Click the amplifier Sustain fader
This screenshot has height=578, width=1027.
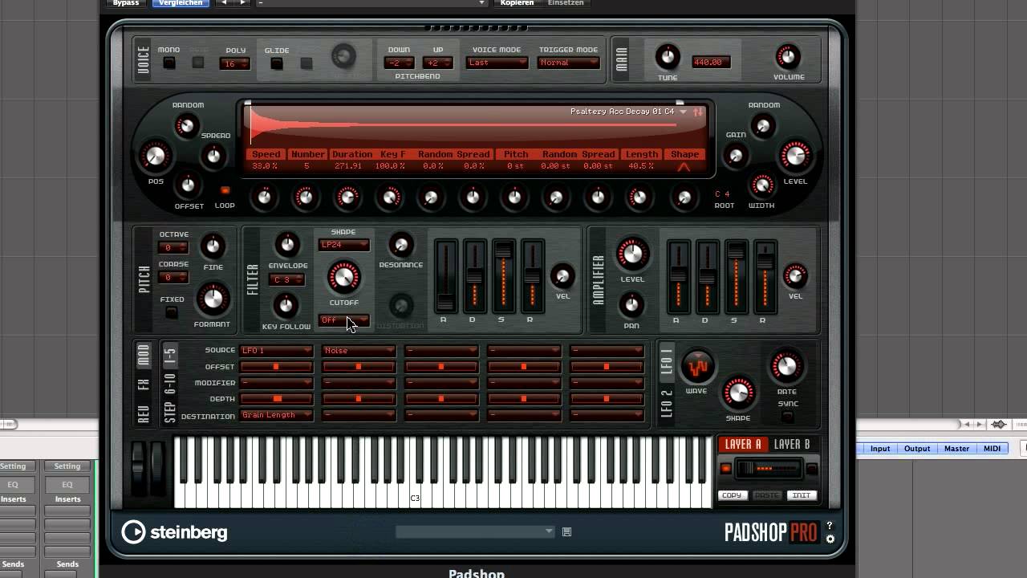click(737, 276)
